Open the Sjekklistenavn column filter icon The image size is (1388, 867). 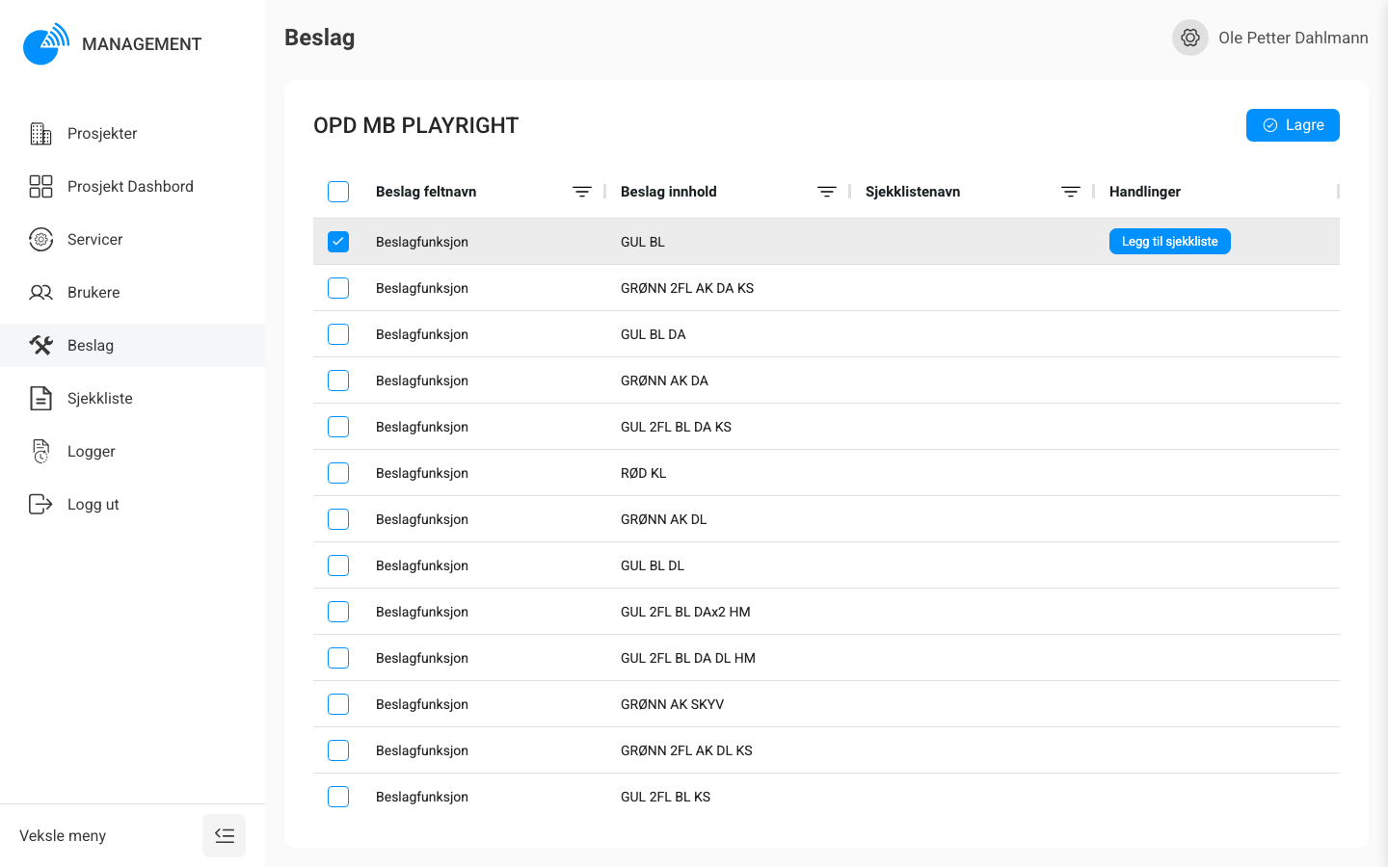(x=1071, y=192)
